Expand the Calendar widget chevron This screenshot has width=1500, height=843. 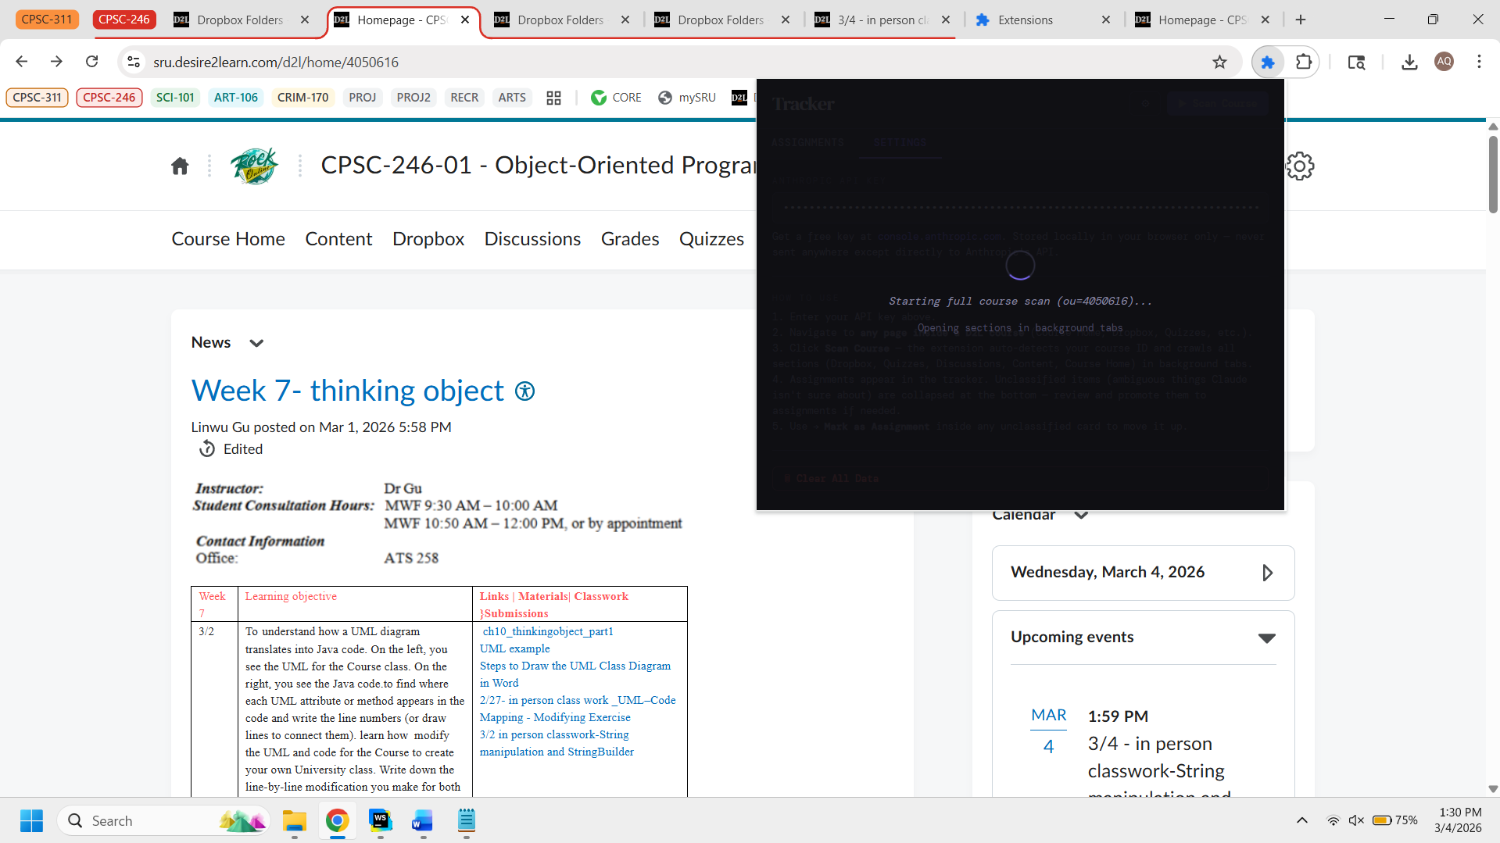(x=1081, y=515)
